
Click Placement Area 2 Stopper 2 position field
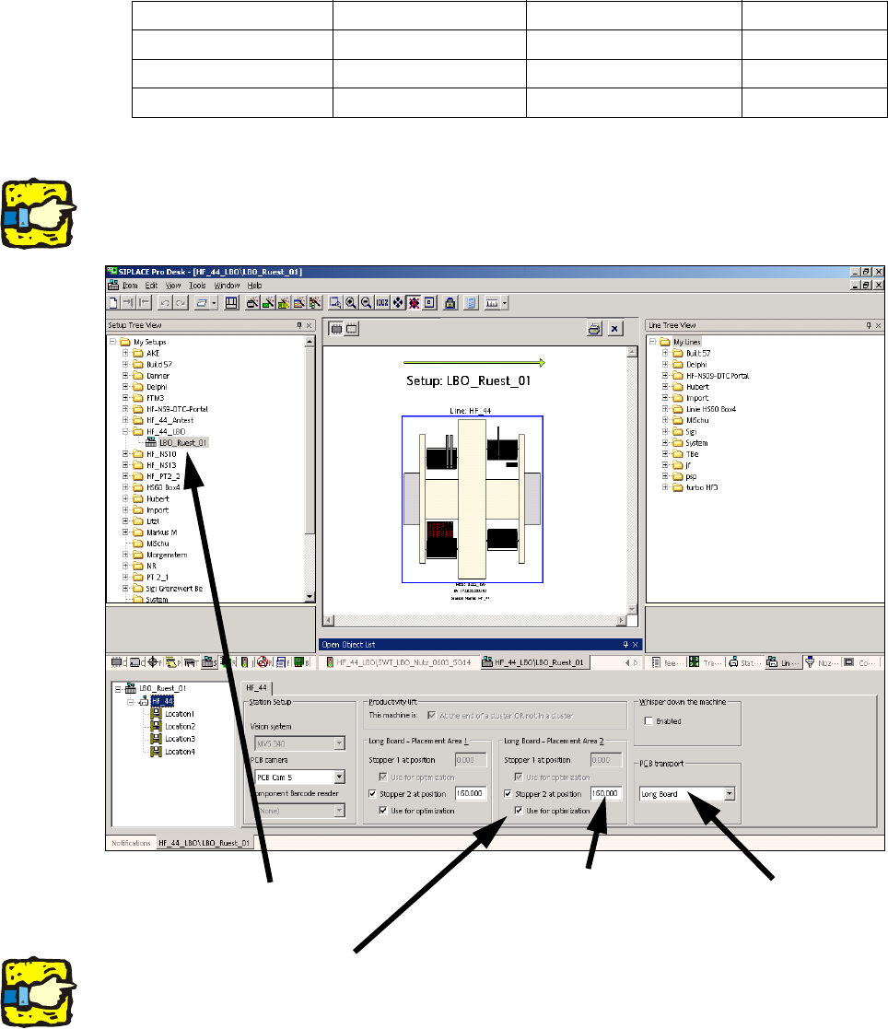pyautogui.click(x=605, y=793)
